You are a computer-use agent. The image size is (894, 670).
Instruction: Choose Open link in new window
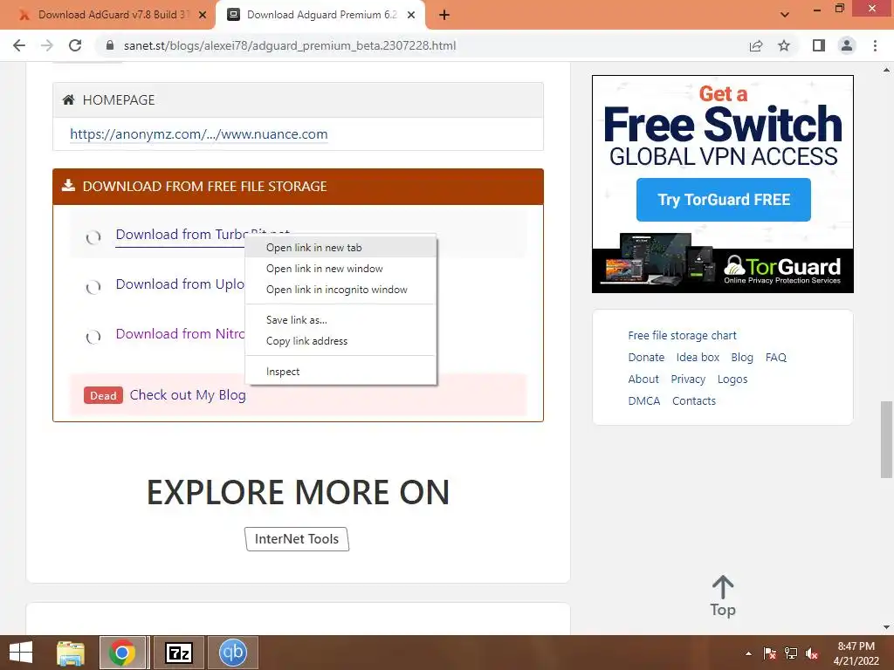(x=341, y=269)
